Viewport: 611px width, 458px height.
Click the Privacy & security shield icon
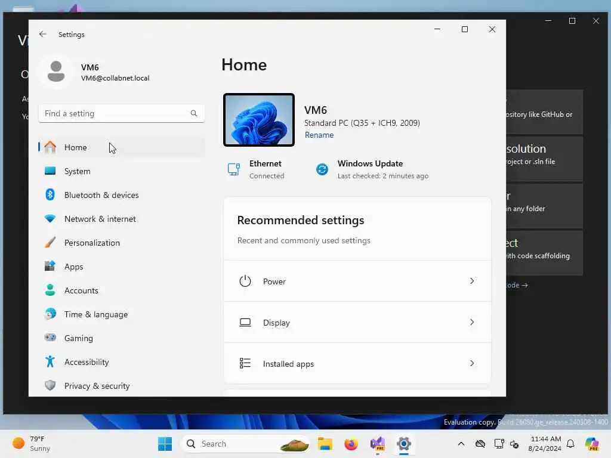click(x=50, y=385)
